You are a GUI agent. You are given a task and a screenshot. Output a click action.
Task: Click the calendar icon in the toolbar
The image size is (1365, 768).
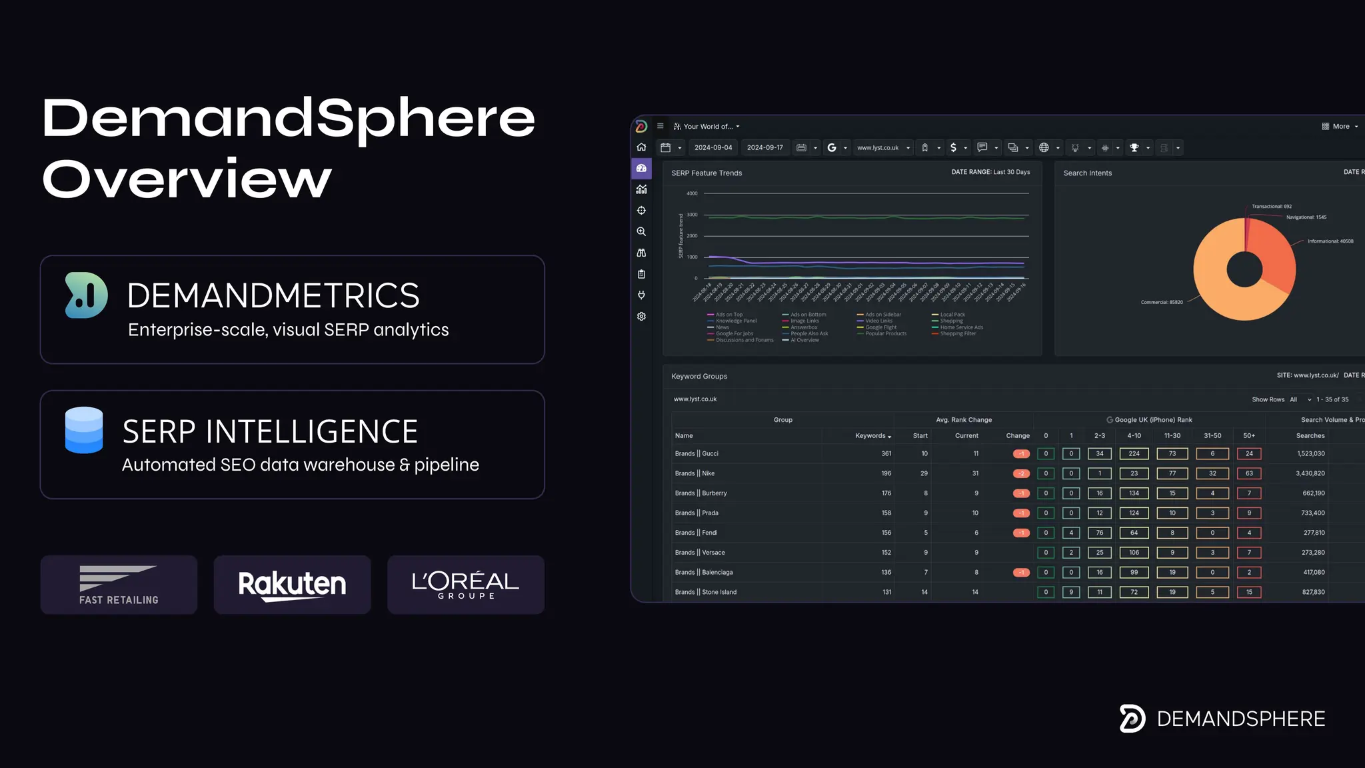pyautogui.click(x=665, y=148)
